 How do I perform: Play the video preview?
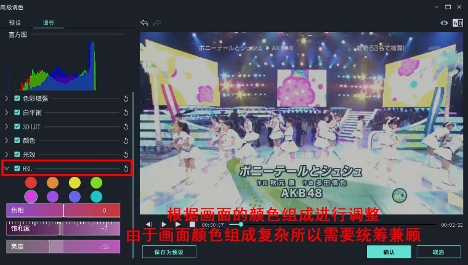click(178, 224)
